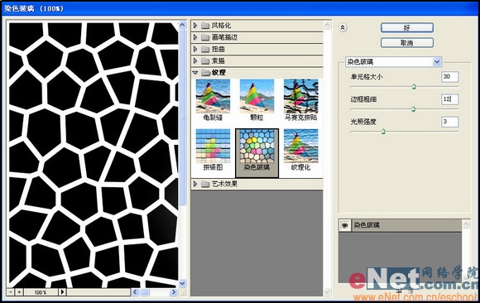Choose the 马赛克拼贴 filter thumbnail
Image resolution: width=480 pixels, height=303 pixels.
coord(301,97)
